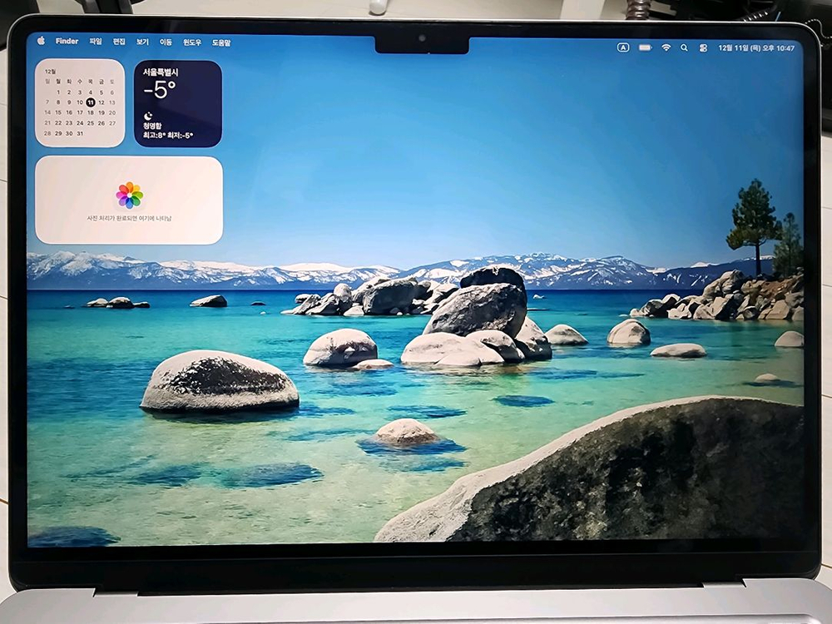Click the date and time in menu bar
This screenshot has width=832, height=624.
[756, 47]
